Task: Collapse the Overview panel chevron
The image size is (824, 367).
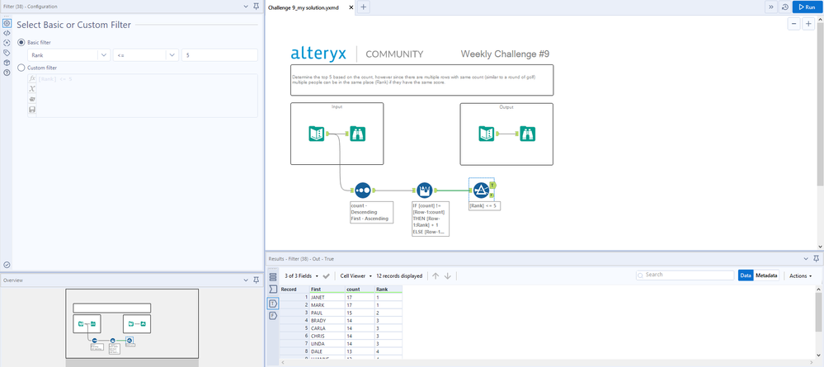Action: (x=246, y=280)
